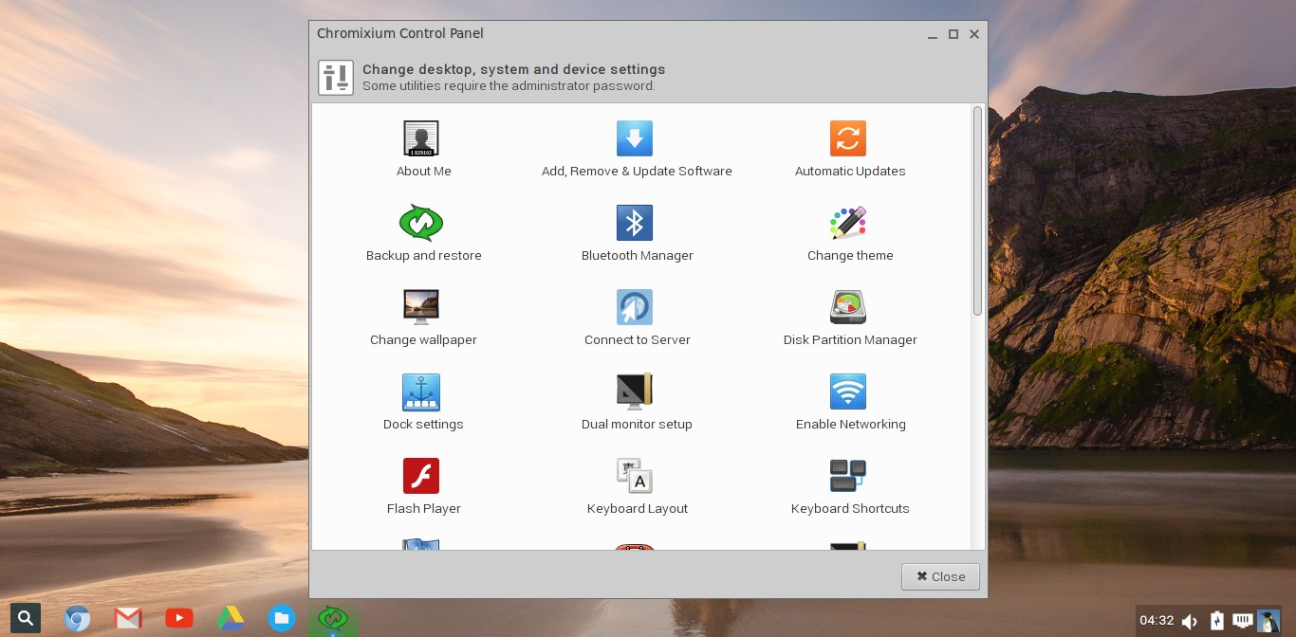Launch the Connect to Server icon

click(x=635, y=307)
